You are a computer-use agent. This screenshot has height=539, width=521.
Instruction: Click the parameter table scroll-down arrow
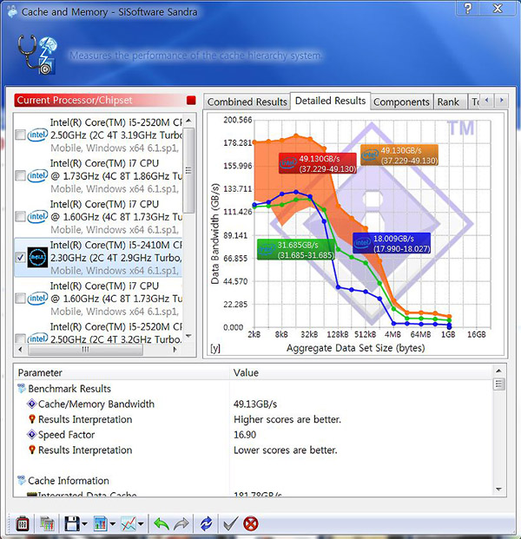click(x=498, y=489)
